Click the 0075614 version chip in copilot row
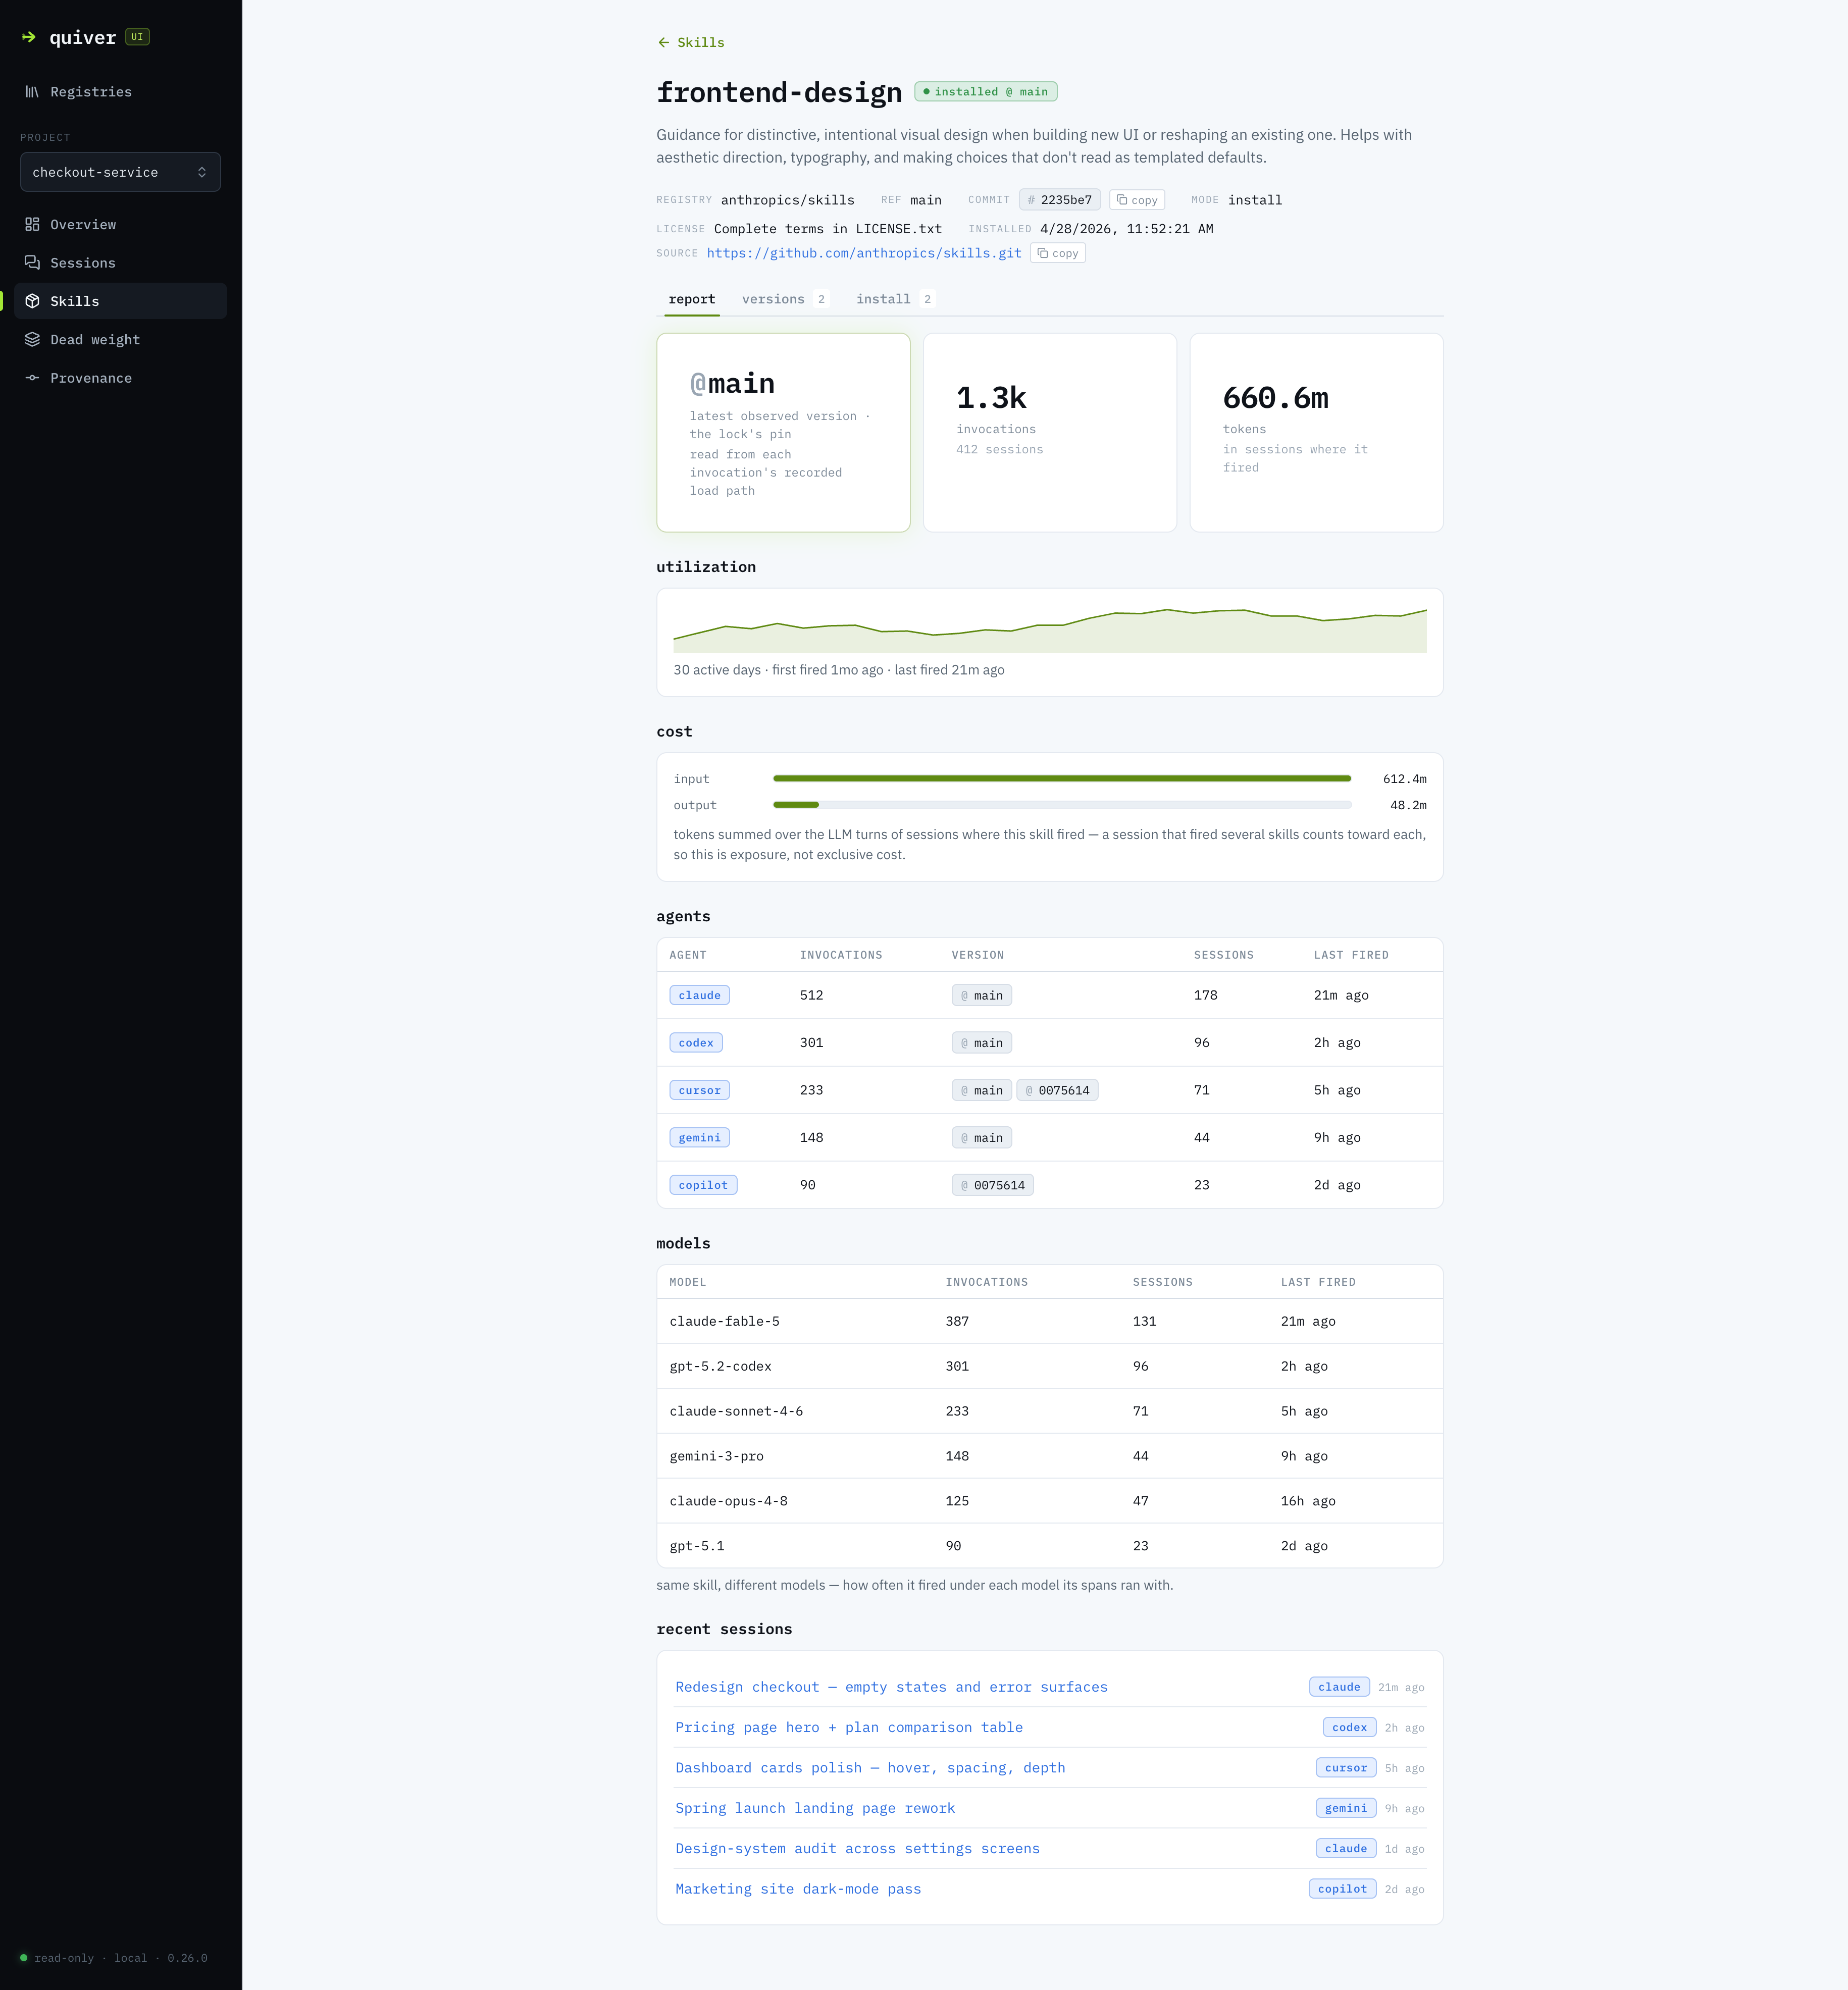1848x1990 pixels. (993, 1185)
